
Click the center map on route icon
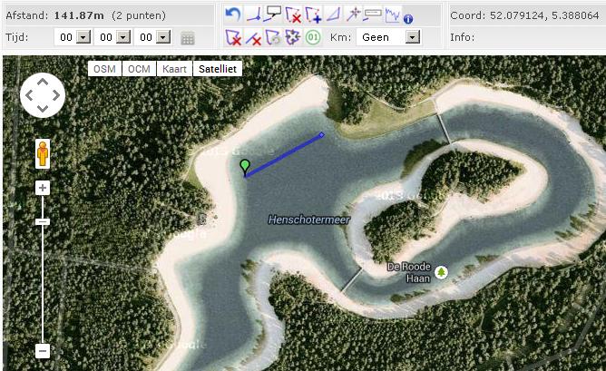tap(293, 37)
